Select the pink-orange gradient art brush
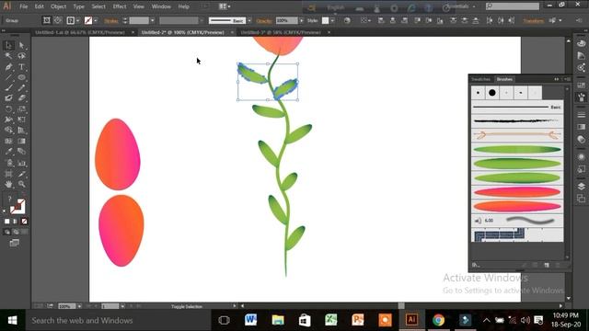The width and height of the screenshot is (589, 331). coord(517,192)
